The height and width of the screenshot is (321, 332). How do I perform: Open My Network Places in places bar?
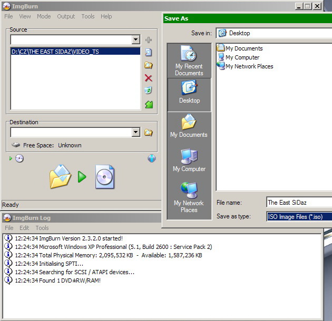pyautogui.click(x=189, y=197)
